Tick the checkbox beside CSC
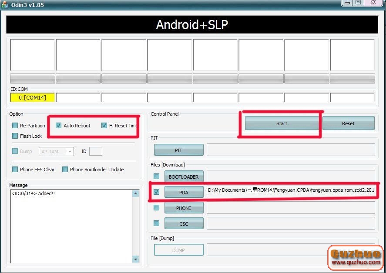 (x=156, y=223)
